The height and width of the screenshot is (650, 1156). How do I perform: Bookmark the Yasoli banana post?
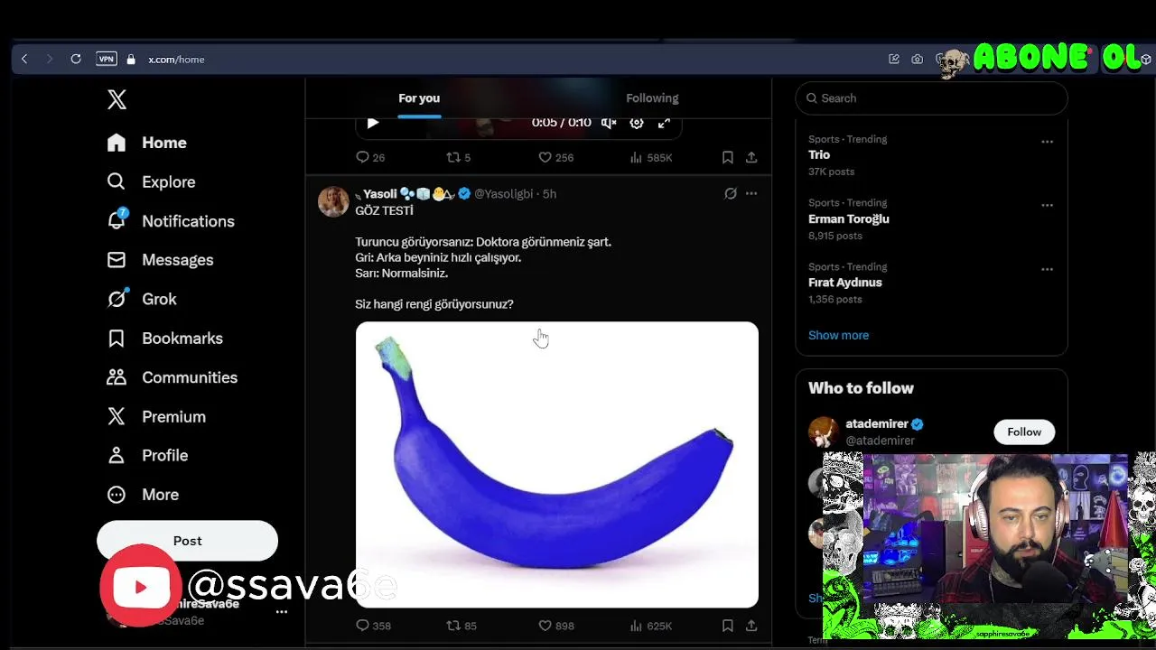727,625
